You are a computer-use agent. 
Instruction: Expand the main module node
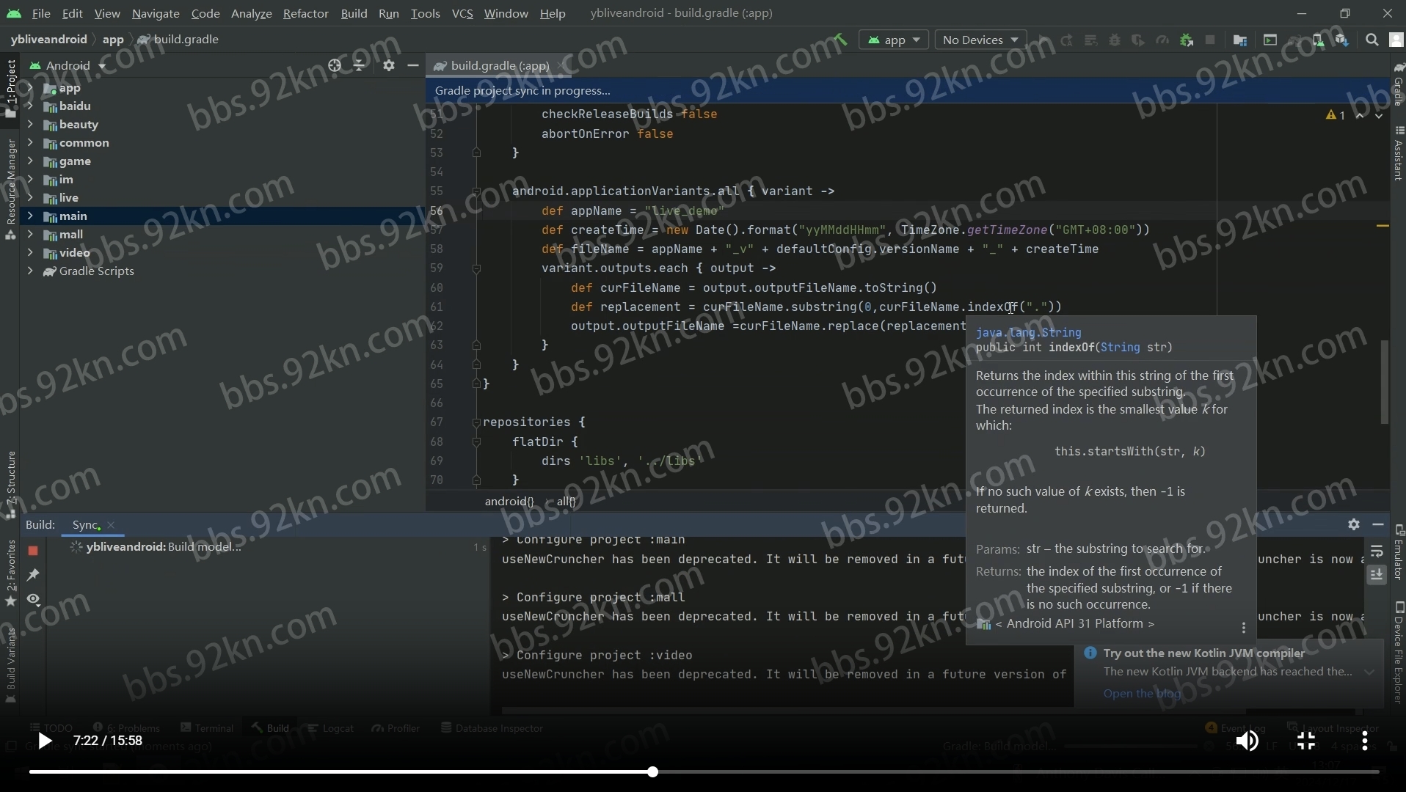(x=30, y=216)
